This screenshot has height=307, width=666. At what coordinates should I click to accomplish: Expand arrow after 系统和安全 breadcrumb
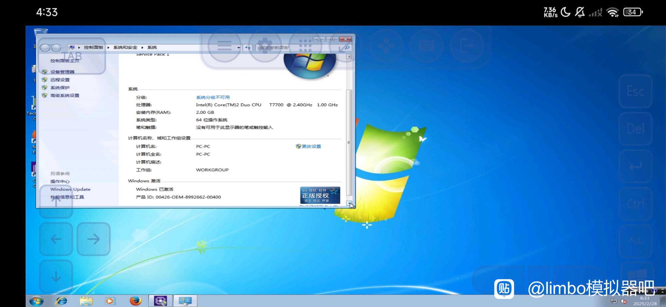point(142,48)
